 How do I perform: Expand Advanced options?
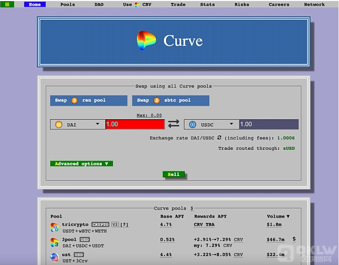pos(81,164)
